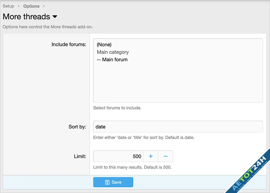
Task: Open the Options breadcrumb link
Action: 31,6
